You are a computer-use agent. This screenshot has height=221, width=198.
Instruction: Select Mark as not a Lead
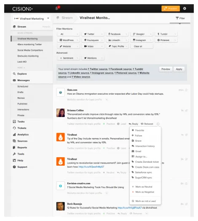click(x=145, y=201)
